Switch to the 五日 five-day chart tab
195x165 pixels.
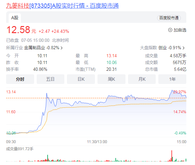[x=51, y=79]
